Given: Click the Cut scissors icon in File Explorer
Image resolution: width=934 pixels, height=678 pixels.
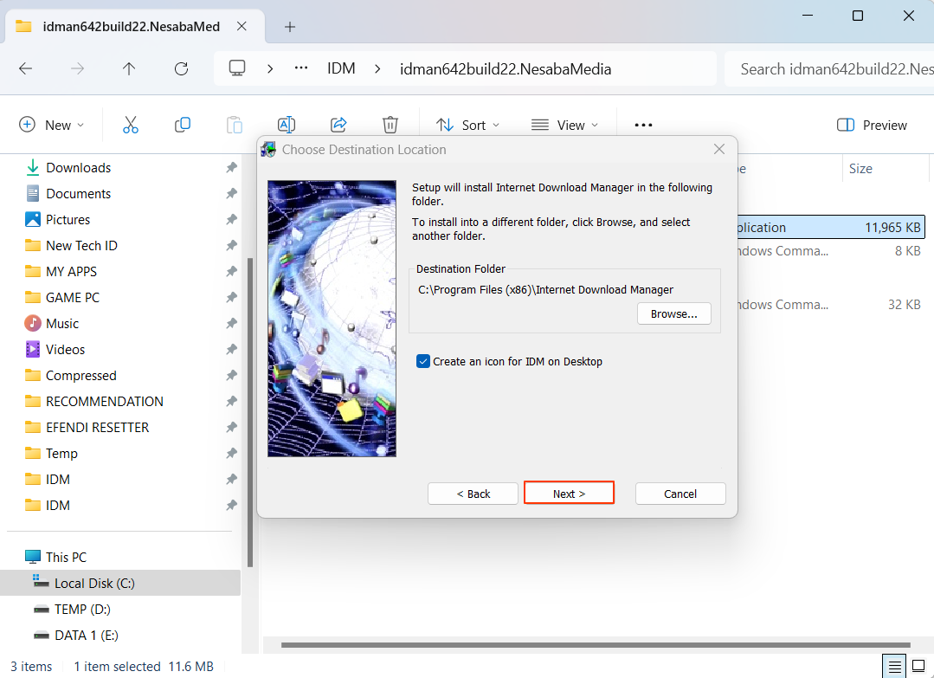Looking at the screenshot, I should pyautogui.click(x=131, y=125).
